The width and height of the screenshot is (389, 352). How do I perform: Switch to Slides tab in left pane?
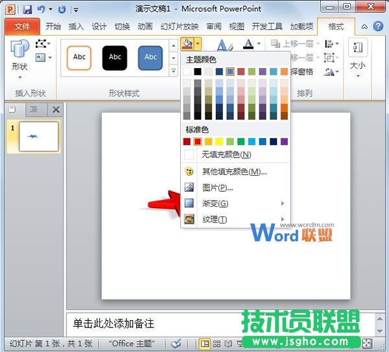click(x=12, y=110)
